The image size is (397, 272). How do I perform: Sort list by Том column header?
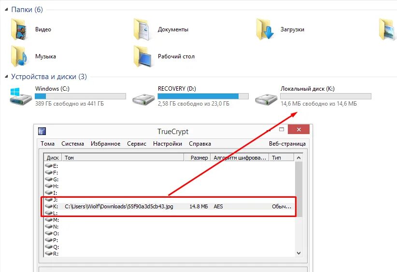click(123, 158)
